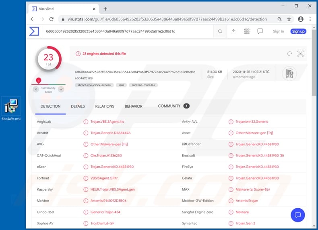
Task: Switch to the RELATIONS tab
Action: click(x=105, y=106)
